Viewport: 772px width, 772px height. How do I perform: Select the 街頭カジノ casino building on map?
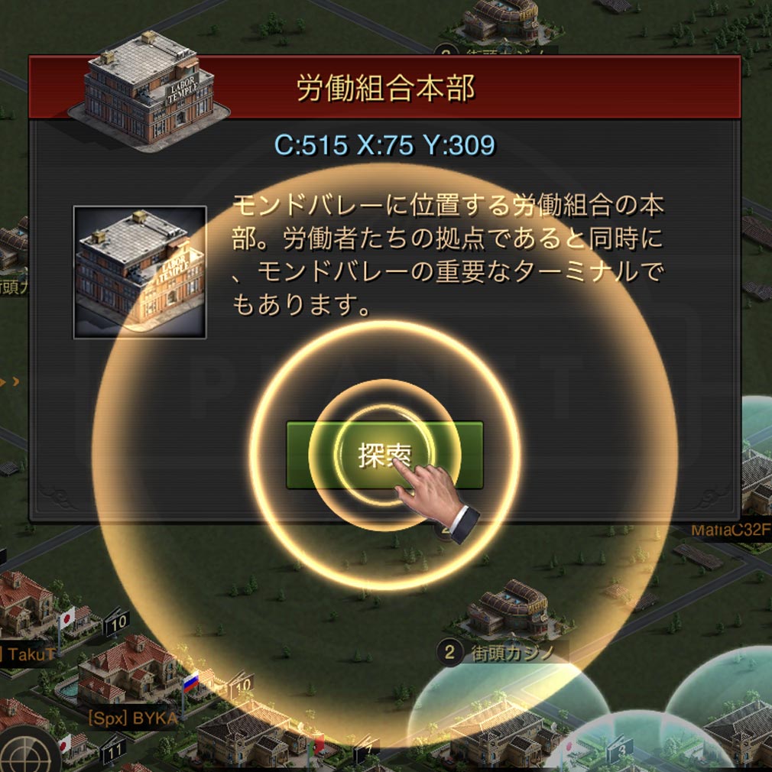(x=508, y=609)
